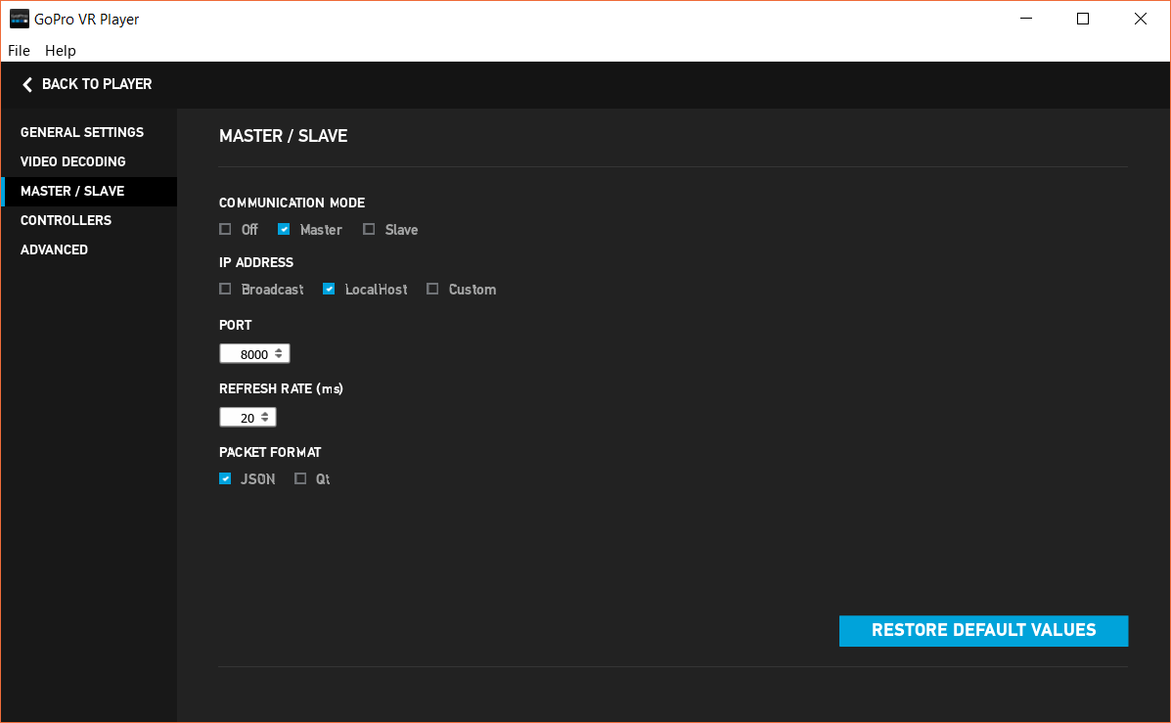Screen dimensions: 1171x723
Task: Click inside the Port value field
Action: click(x=248, y=354)
